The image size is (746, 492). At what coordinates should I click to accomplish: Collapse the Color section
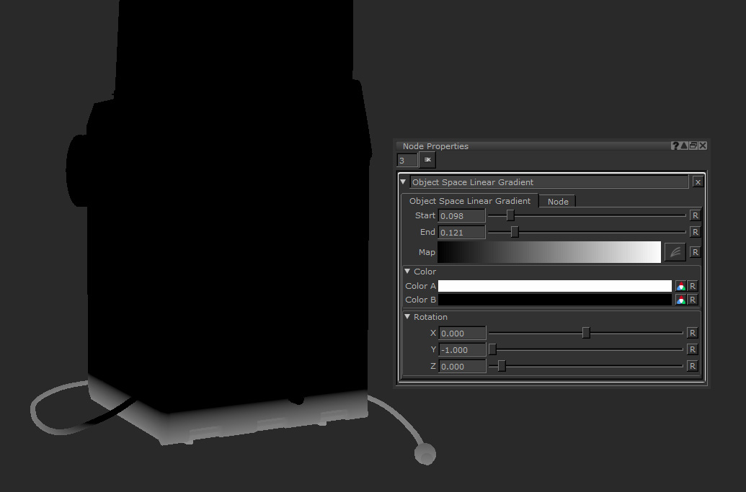click(407, 271)
